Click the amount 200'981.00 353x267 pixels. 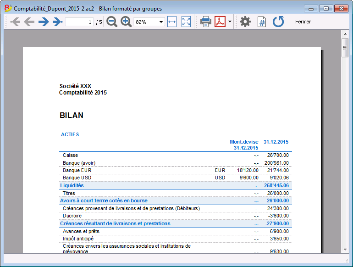click(276, 163)
